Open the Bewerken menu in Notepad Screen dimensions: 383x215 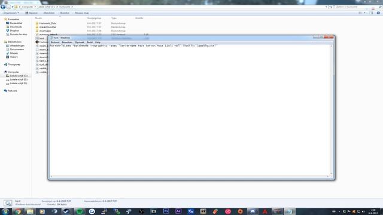click(67, 42)
